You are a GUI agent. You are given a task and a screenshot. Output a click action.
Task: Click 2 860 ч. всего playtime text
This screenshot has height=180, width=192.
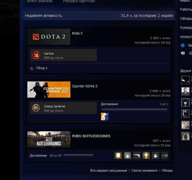coord(160,91)
